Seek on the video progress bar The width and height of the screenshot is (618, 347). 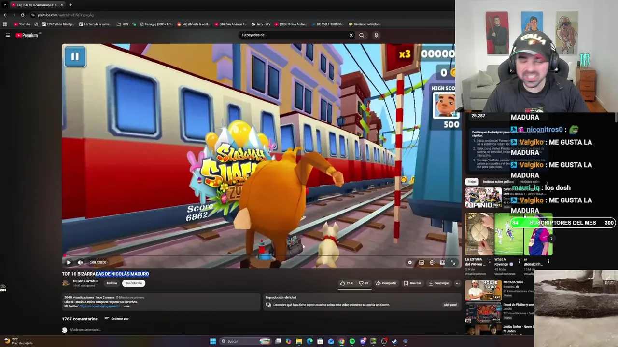[261, 256]
